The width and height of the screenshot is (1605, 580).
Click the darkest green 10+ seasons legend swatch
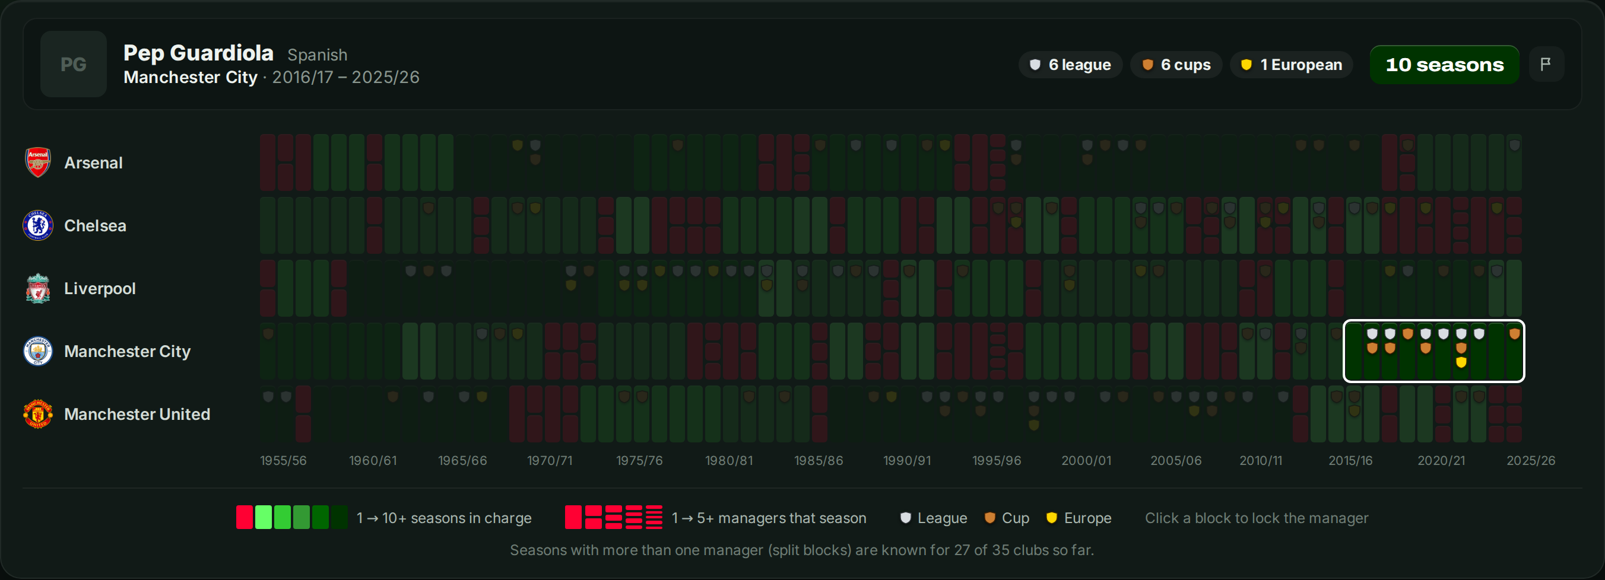pos(339,517)
